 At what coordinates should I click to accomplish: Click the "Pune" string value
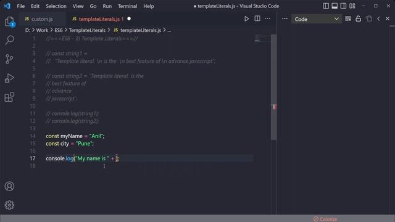coord(84,144)
